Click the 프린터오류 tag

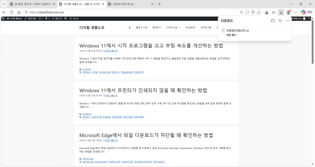point(139,117)
